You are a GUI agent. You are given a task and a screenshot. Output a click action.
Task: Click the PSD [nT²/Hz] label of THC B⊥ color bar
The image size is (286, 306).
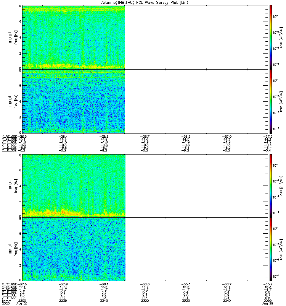(281, 186)
